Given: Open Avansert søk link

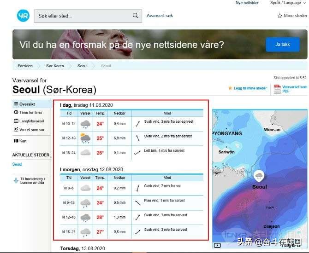Looking at the screenshot, I should (x=160, y=16).
